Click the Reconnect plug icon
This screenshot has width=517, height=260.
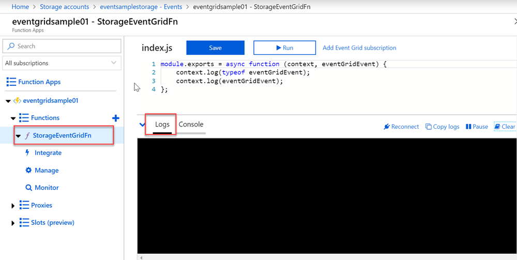click(387, 127)
